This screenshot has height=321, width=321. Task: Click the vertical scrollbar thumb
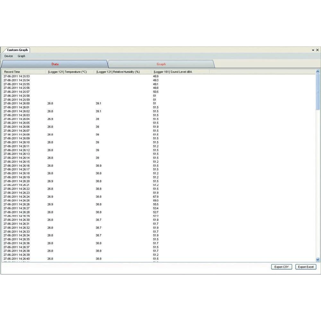(318, 91)
